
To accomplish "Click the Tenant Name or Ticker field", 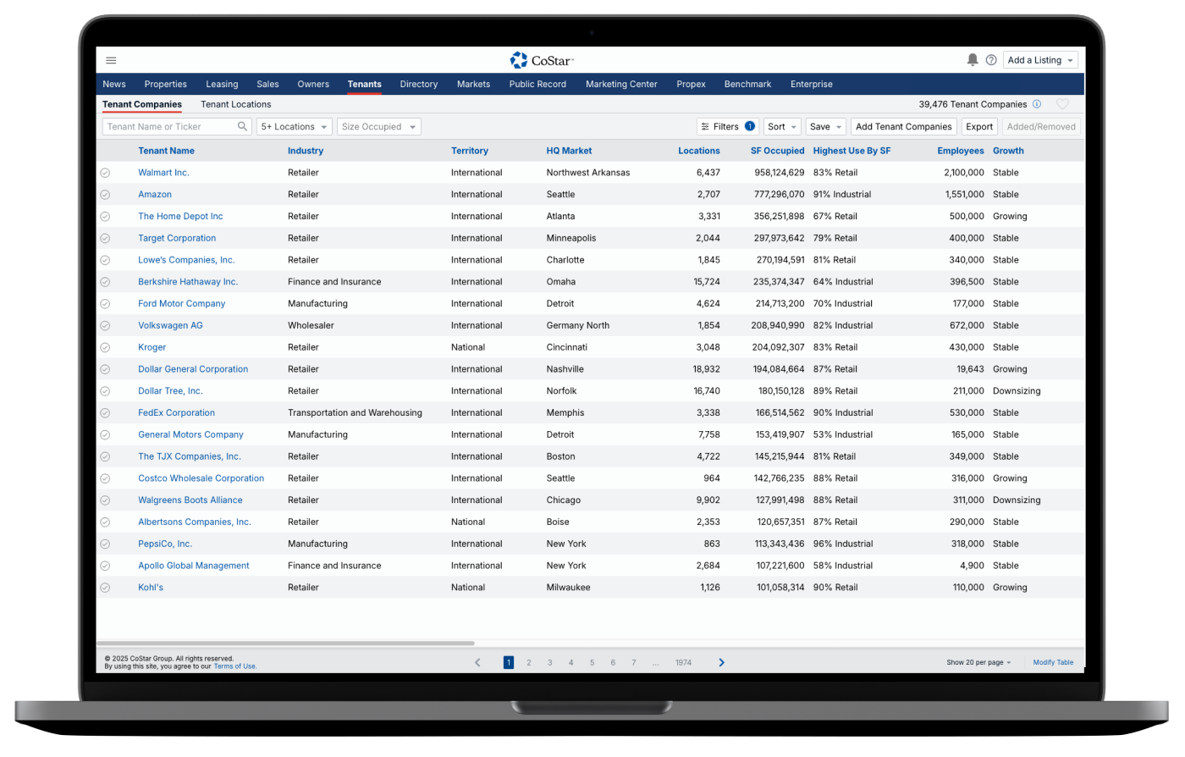I will coord(169,127).
